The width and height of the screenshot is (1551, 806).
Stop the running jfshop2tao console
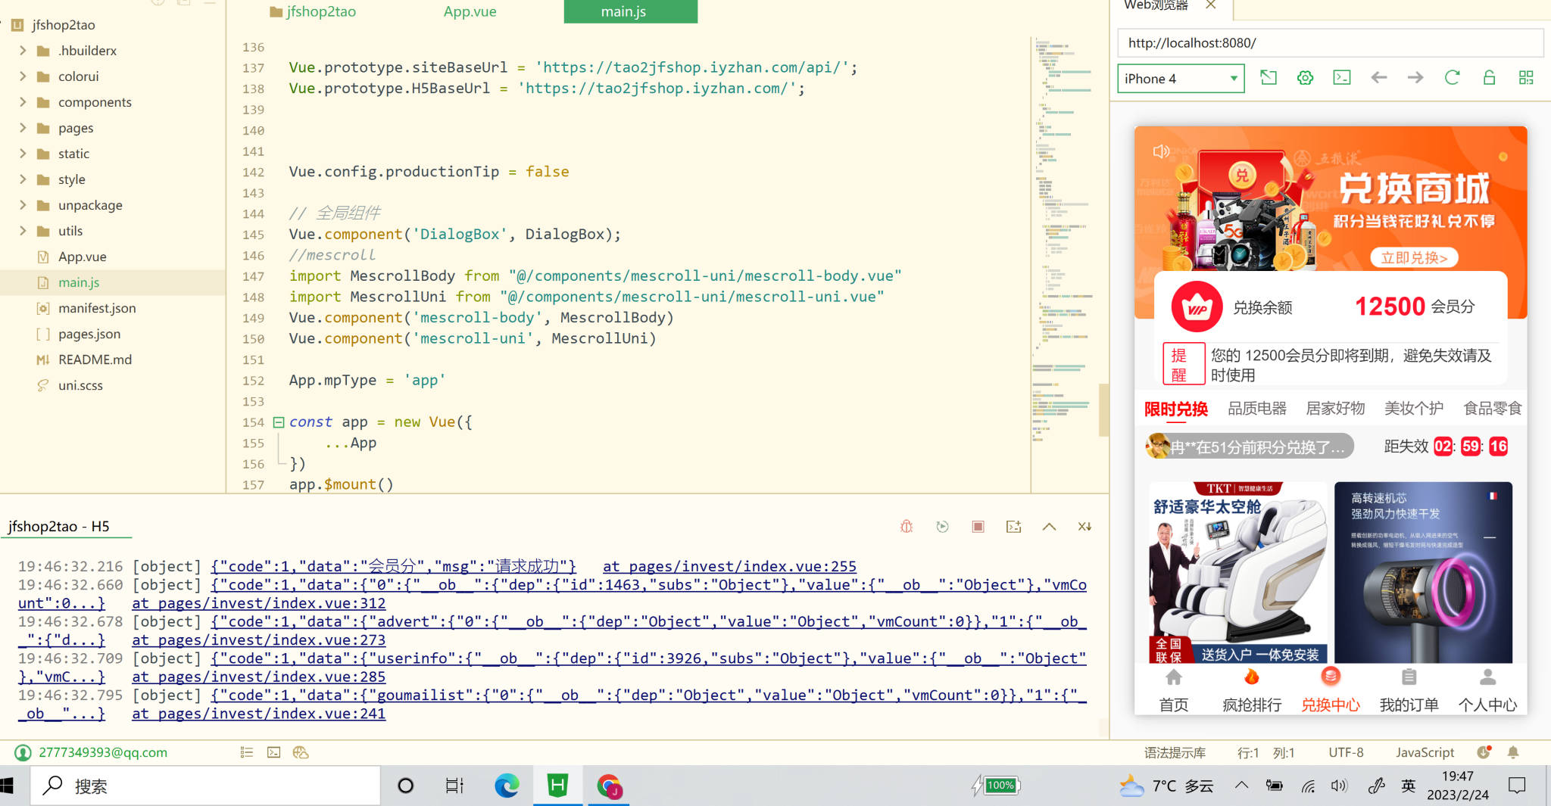click(978, 527)
